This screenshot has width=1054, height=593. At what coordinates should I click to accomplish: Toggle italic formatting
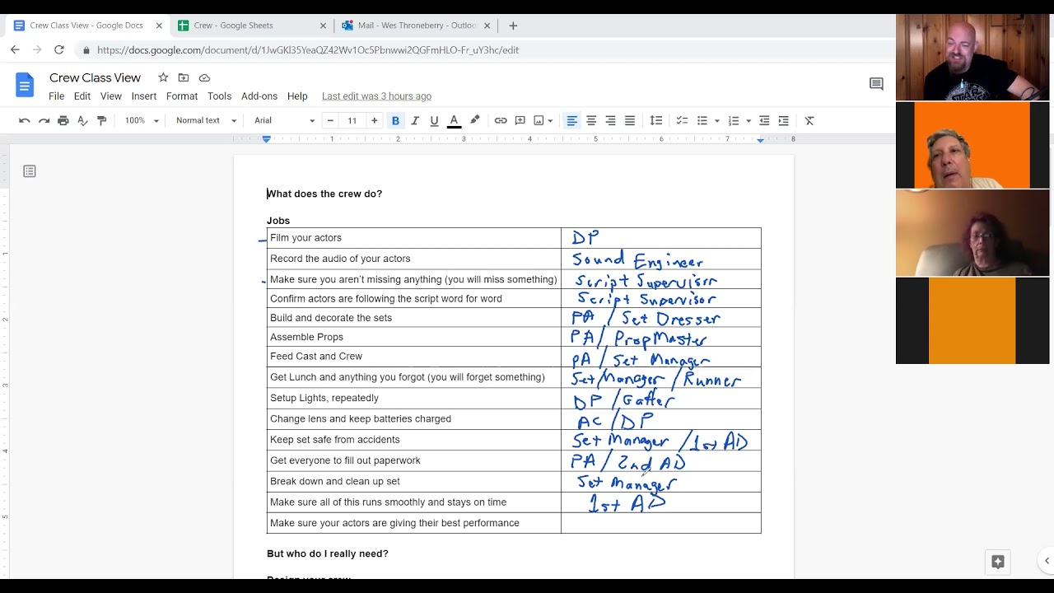(415, 120)
